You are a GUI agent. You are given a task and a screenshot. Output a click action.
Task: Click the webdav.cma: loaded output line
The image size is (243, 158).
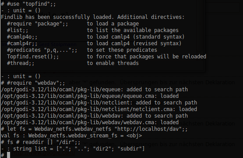coord(90,122)
